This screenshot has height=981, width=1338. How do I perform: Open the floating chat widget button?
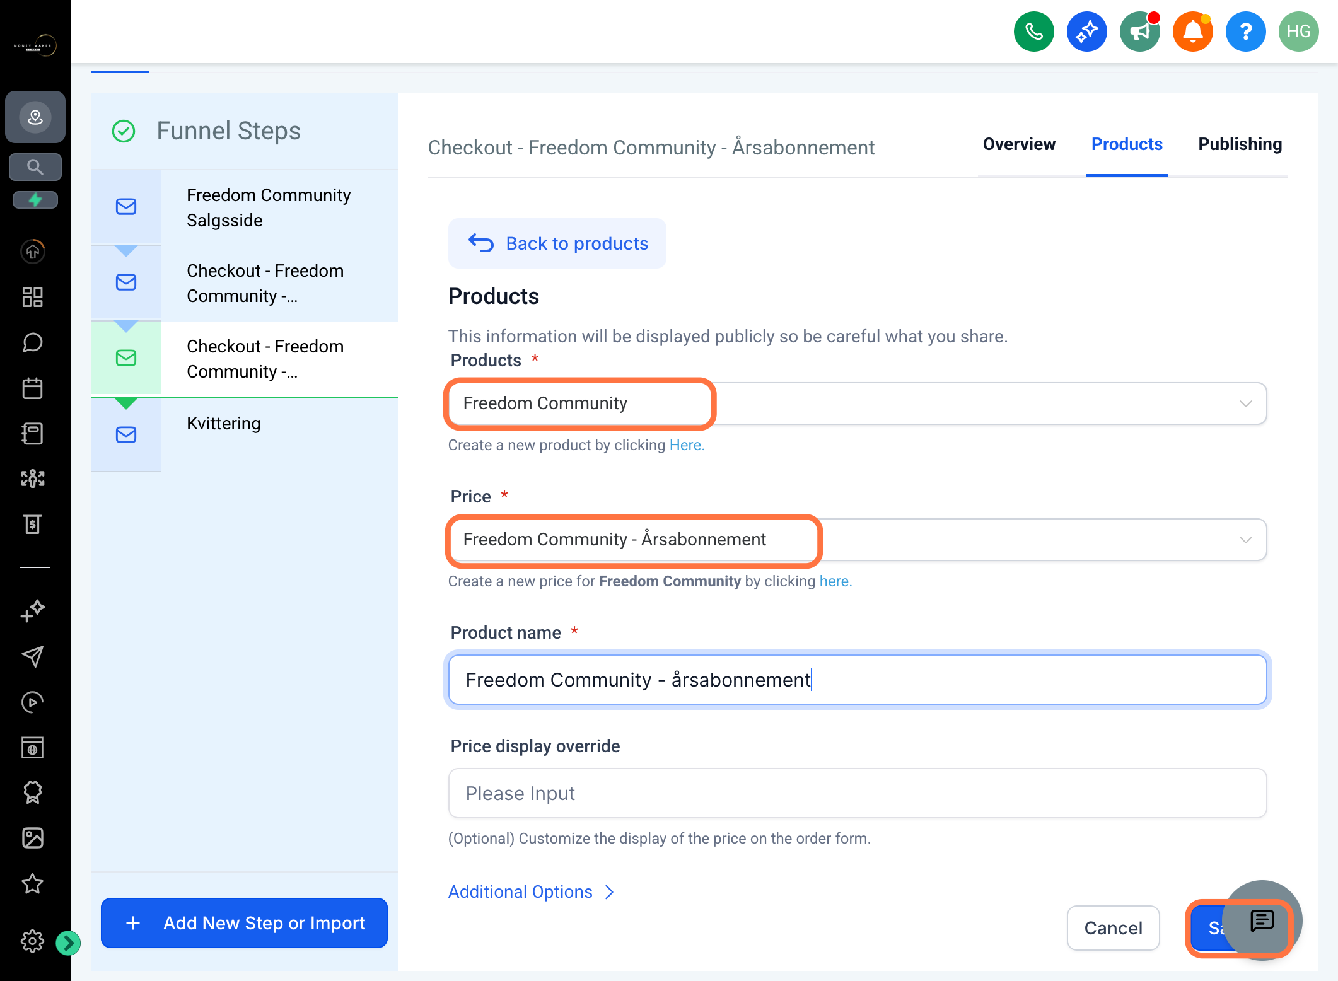(x=1262, y=920)
